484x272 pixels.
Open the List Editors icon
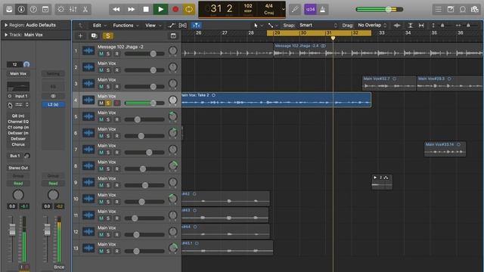point(439,9)
